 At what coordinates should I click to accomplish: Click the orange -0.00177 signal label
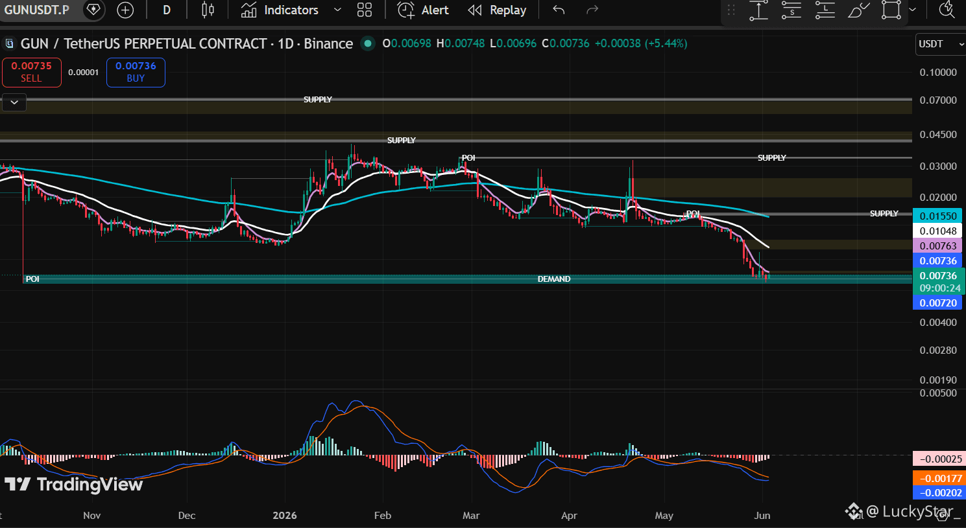pyautogui.click(x=938, y=478)
